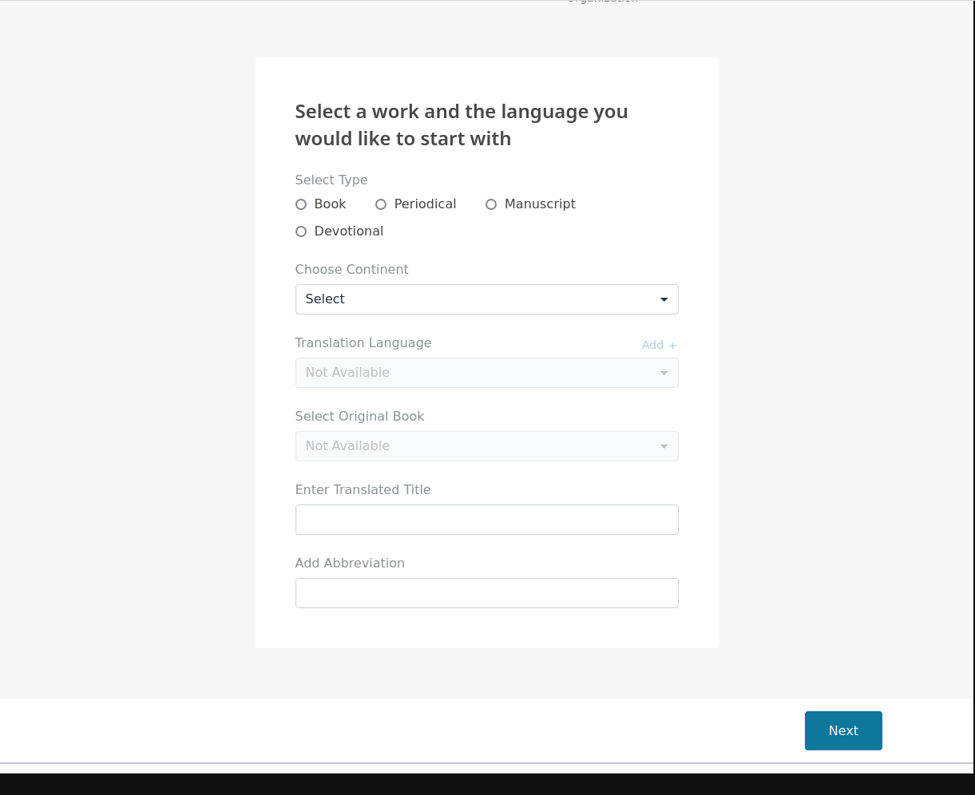975x795 pixels.
Task: Choose the Periodical type option
Action: [381, 204]
